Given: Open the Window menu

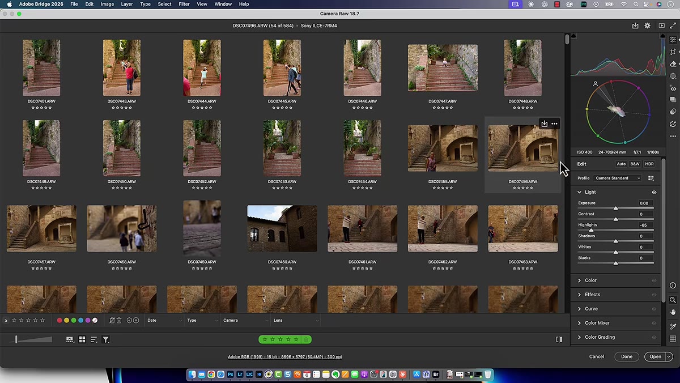Looking at the screenshot, I should click(223, 4).
